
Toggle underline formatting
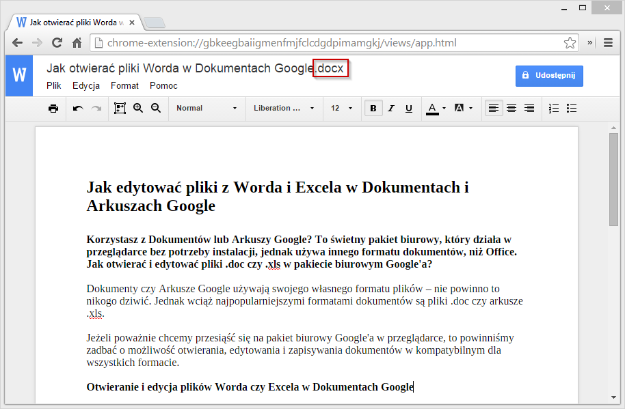[x=409, y=108]
